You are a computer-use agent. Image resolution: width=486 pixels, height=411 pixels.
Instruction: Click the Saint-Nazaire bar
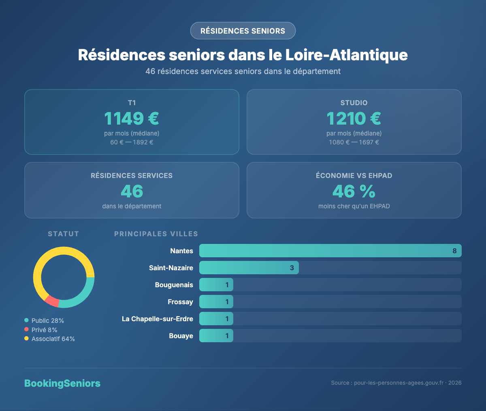pos(249,267)
